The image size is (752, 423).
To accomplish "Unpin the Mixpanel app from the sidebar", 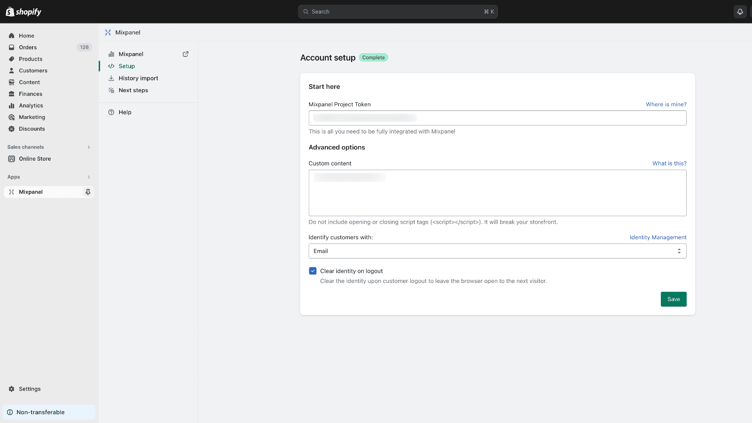I will click(87, 192).
